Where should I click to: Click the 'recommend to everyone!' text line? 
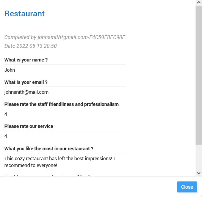[31, 165]
